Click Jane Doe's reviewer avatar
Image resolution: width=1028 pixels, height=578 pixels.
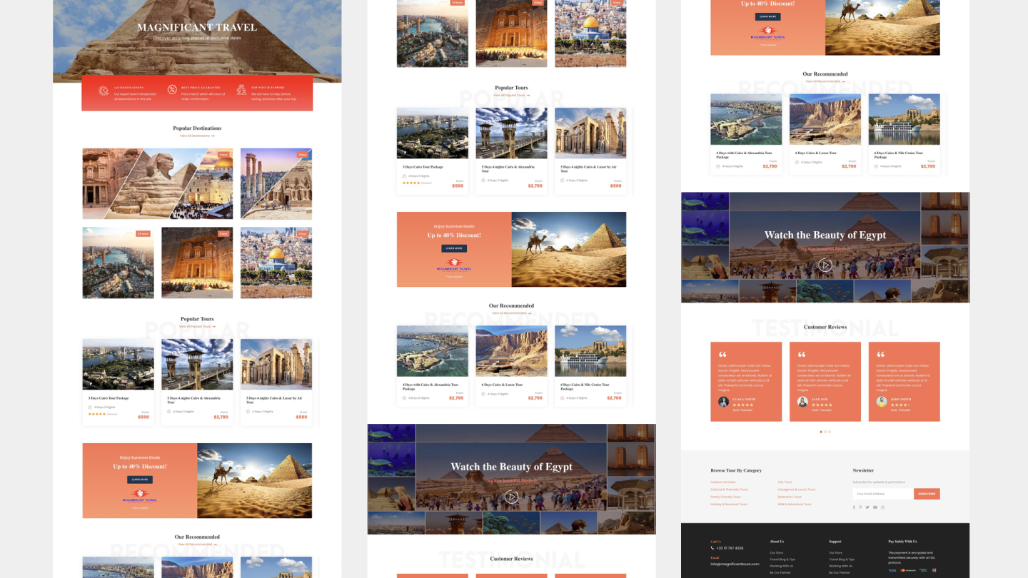pyautogui.click(x=802, y=402)
